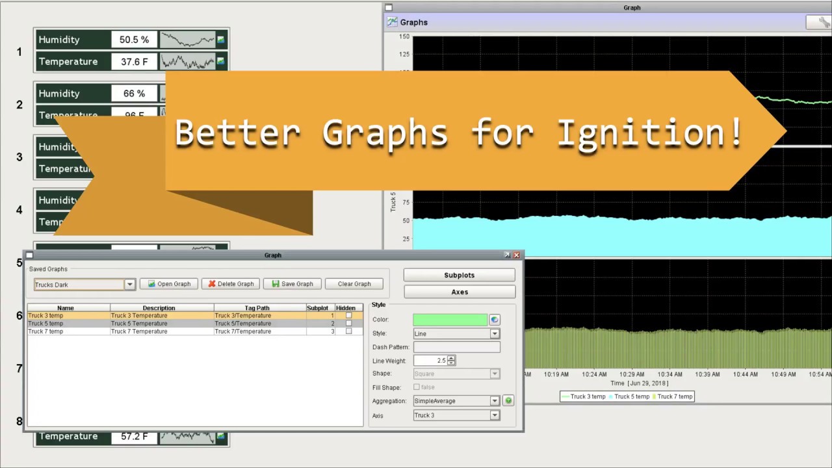Click the Dash Pattern input field
Viewport: 832px width, 468px height.
456,347
